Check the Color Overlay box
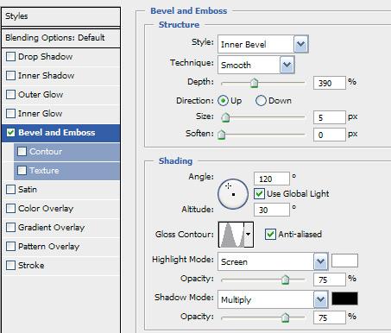This screenshot has height=333, width=391. pos(10,209)
